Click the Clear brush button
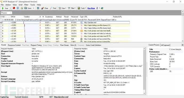The image size is (184, 98). coord(45,8)
